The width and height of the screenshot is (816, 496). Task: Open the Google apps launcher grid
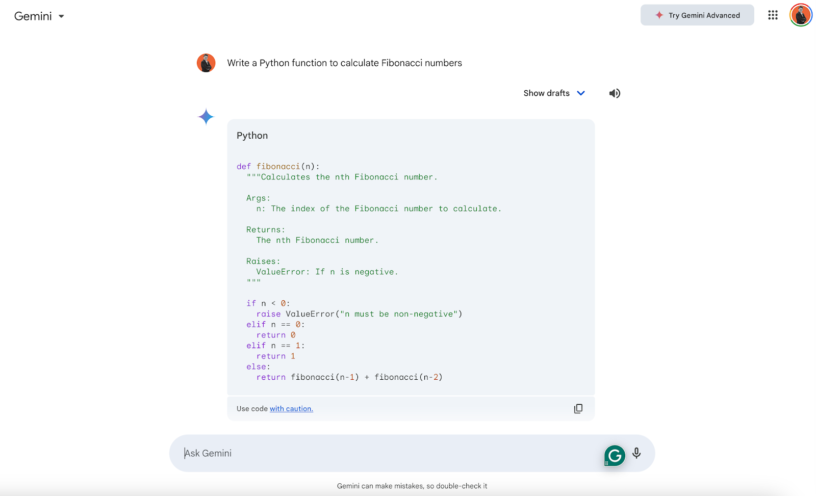click(772, 15)
